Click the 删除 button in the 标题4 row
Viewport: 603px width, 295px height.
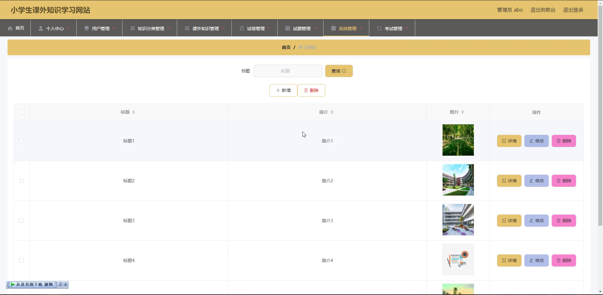click(564, 260)
